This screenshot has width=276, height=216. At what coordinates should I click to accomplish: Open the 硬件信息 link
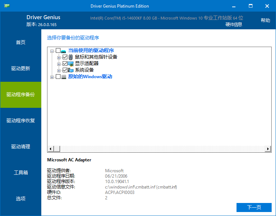(234, 25)
